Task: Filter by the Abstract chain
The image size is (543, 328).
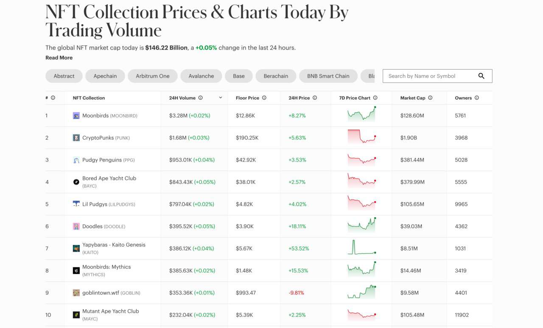Action: (64, 76)
